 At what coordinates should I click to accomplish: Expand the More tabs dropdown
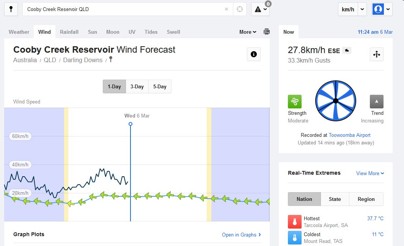247,32
